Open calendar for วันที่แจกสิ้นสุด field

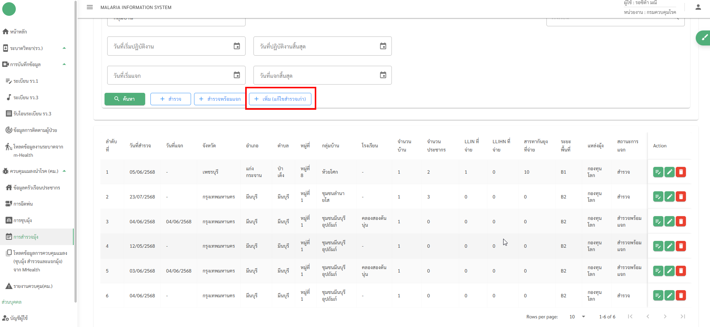pos(383,76)
